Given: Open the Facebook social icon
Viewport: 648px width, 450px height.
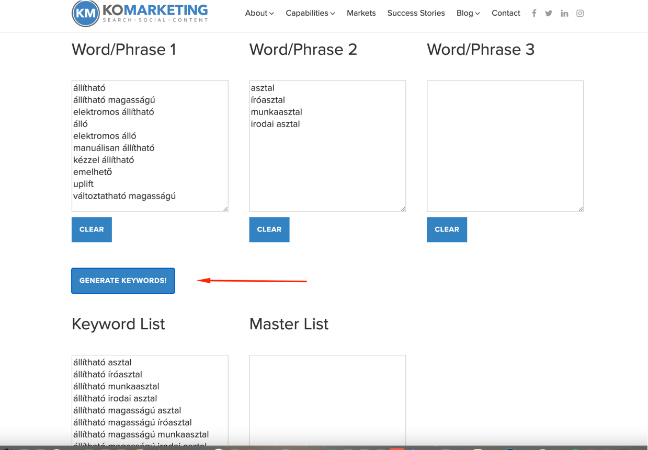Looking at the screenshot, I should pyautogui.click(x=534, y=14).
